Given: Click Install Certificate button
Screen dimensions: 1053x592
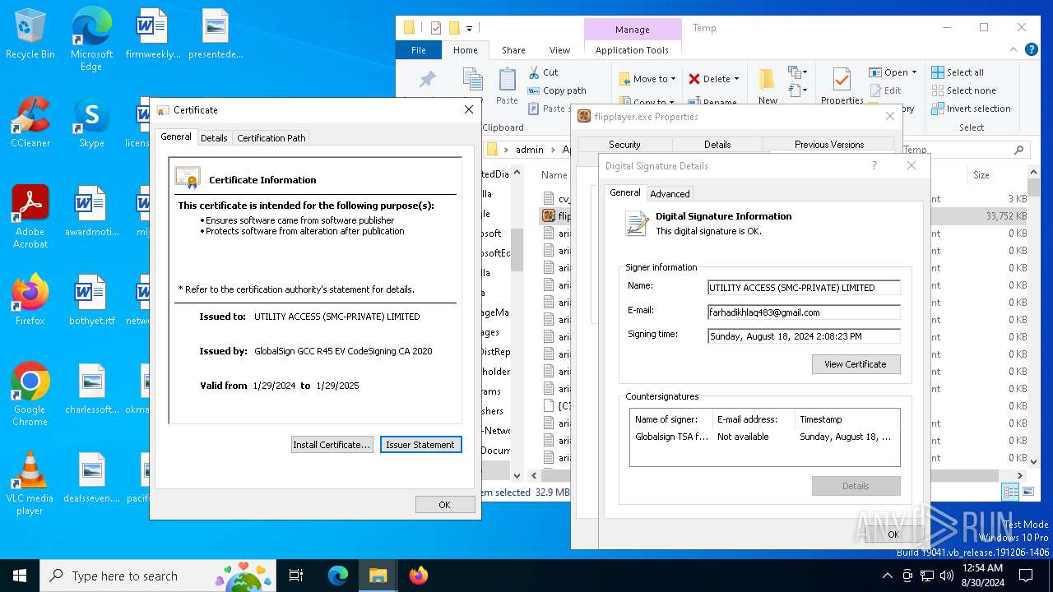Looking at the screenshot, I should [332, 445].
